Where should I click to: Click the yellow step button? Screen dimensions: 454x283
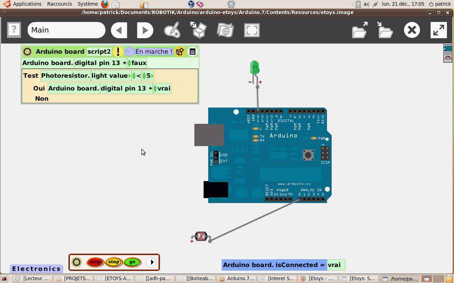(114, 262)
